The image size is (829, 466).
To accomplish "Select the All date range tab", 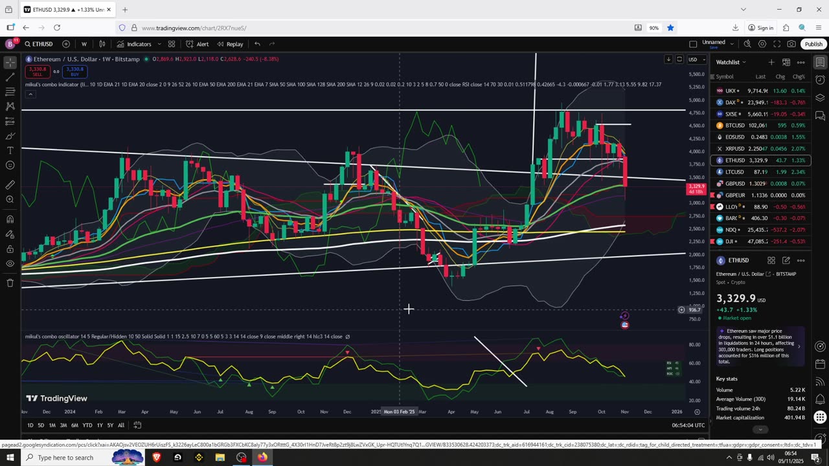I will (x=121, y=425).
